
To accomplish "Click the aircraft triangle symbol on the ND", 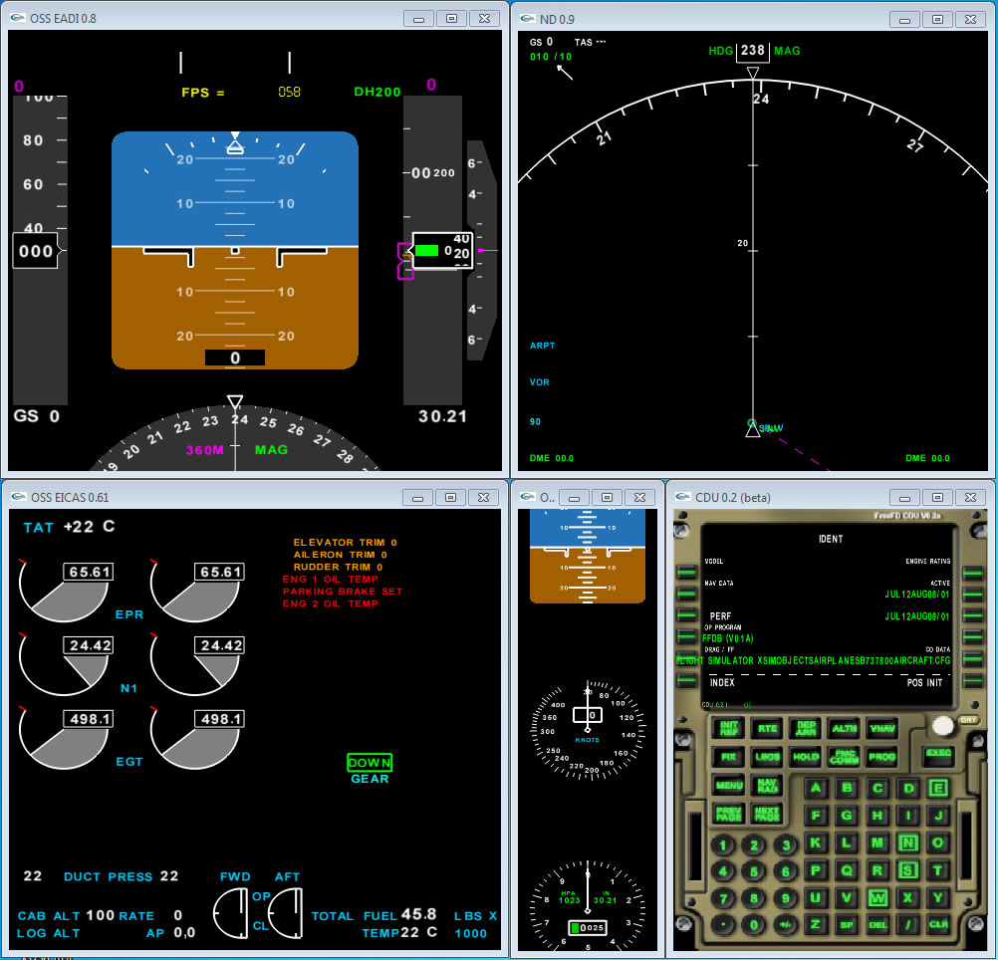I will (752, 429).
